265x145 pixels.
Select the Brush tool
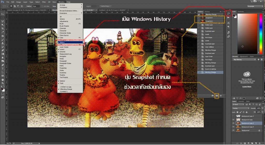(x=3, y=40)
